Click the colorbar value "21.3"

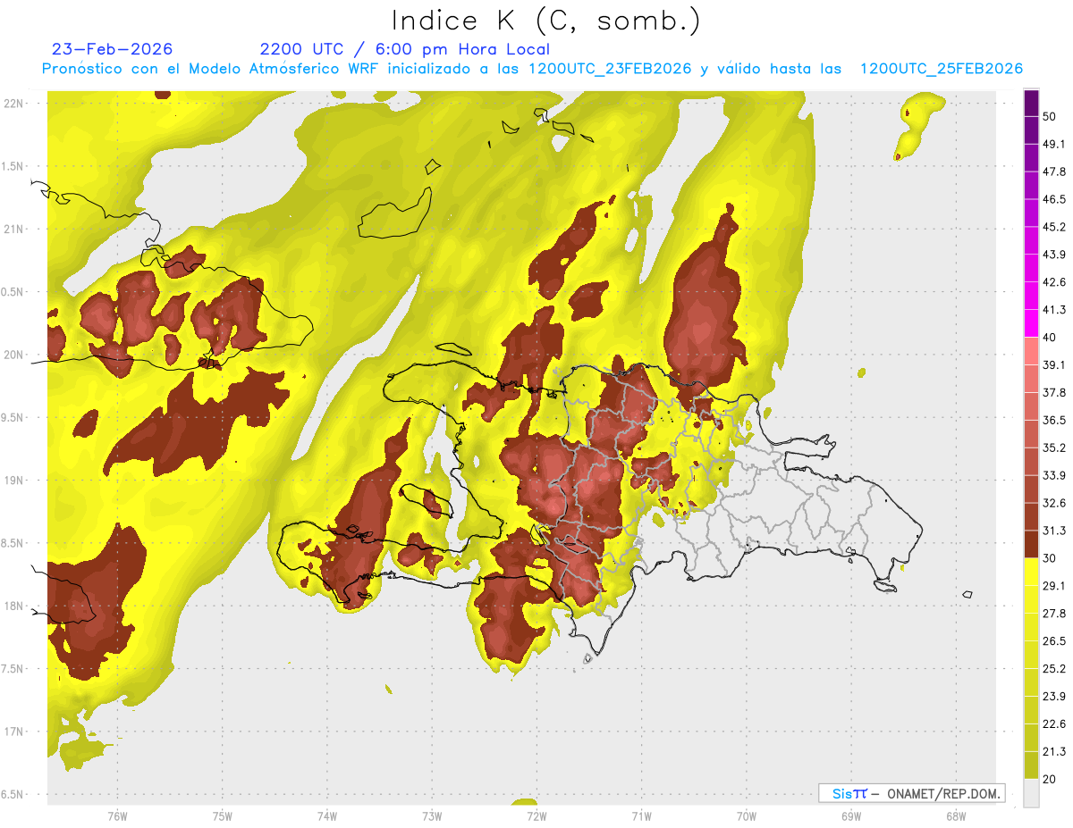pos(1054,751)
